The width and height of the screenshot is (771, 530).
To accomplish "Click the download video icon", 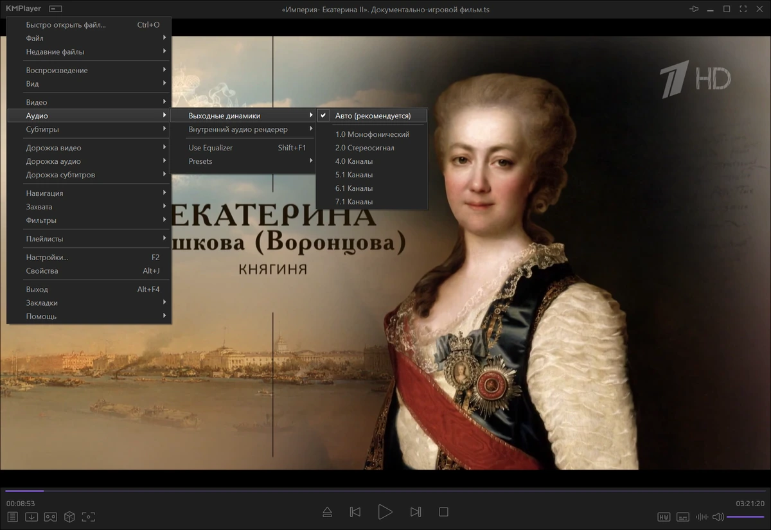I will click(31, 517).
